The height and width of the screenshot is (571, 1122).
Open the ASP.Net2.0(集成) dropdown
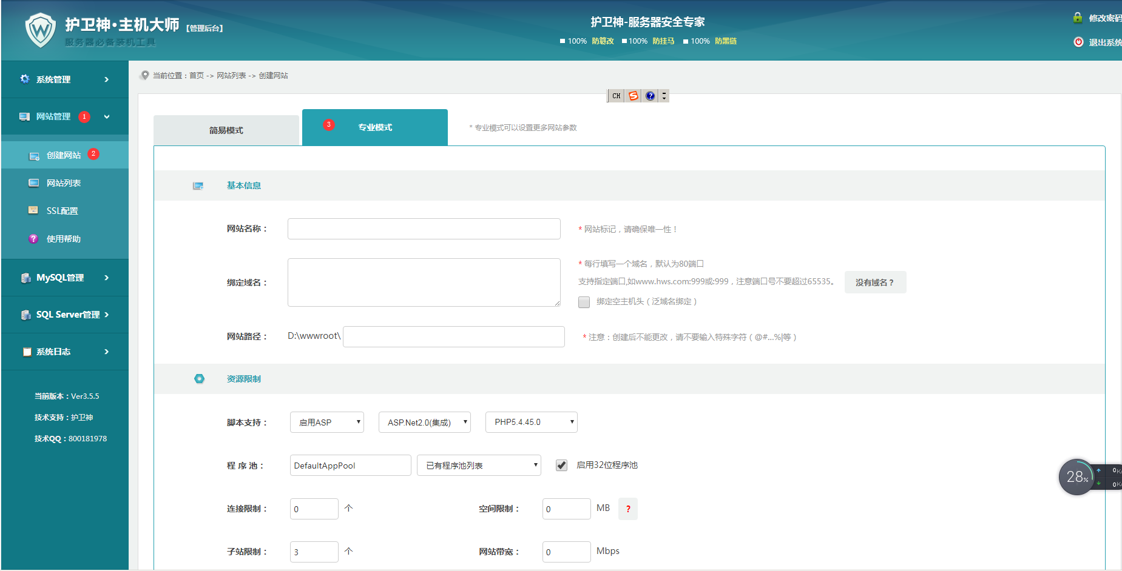[424, 422]
